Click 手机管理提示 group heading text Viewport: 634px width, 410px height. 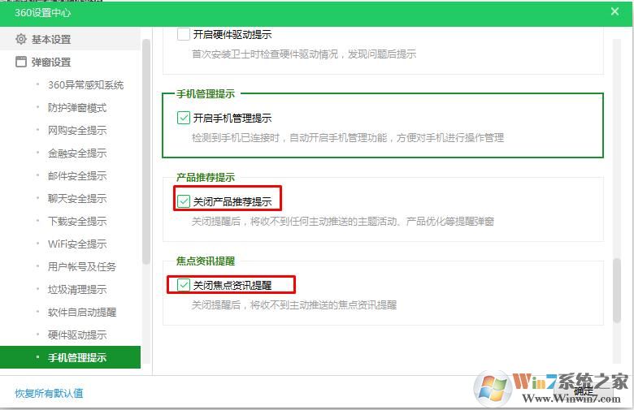[206, 93]
